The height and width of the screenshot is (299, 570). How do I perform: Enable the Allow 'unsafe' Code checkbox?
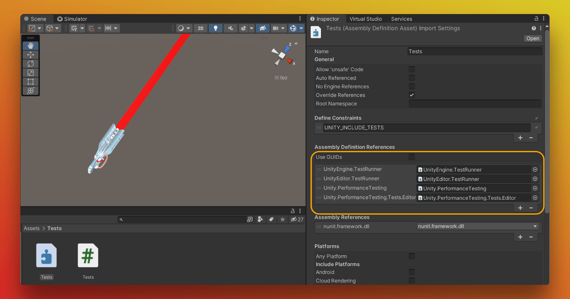tap(411, 69)
